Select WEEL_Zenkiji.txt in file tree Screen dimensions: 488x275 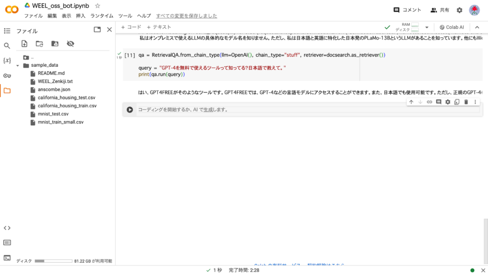pyautogui.click(x=55, y=81)
